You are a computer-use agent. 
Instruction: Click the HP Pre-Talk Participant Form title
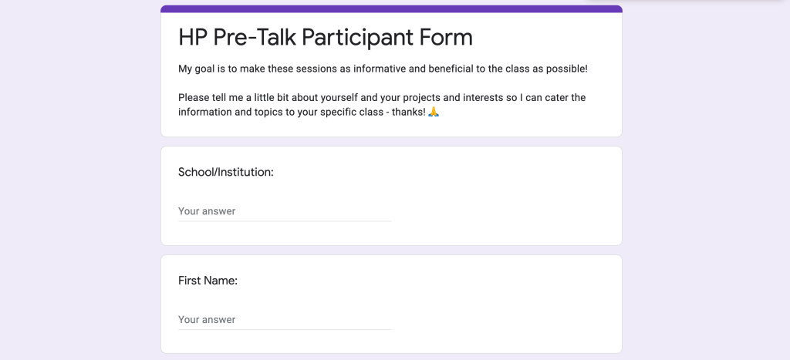pos(325,37)
